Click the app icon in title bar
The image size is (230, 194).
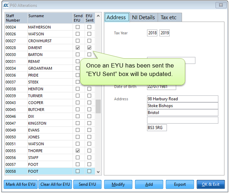coord(5,5)
